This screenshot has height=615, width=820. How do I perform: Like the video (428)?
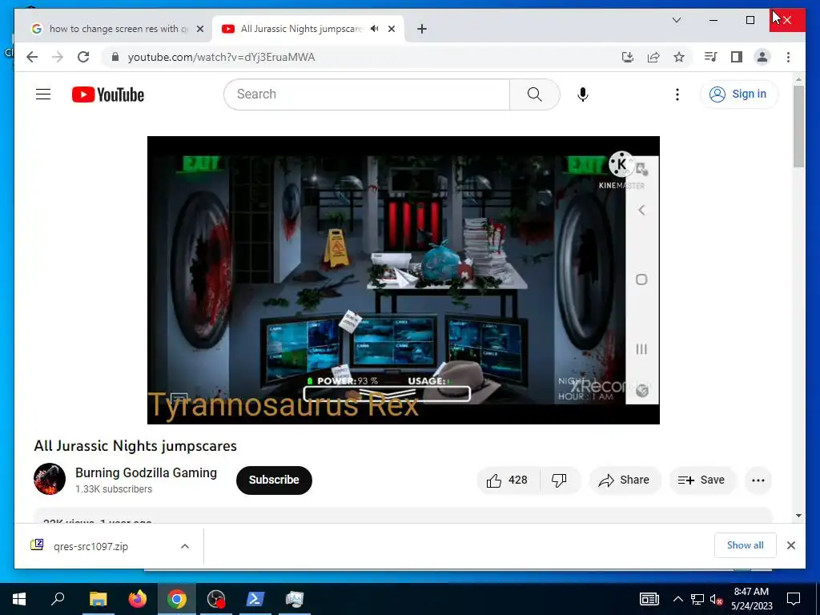(x=508, y=480)
